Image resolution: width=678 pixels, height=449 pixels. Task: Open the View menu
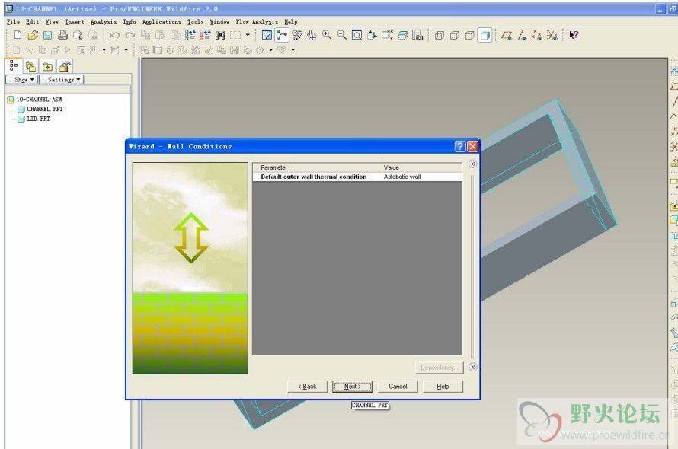click(x=52, y=21)
